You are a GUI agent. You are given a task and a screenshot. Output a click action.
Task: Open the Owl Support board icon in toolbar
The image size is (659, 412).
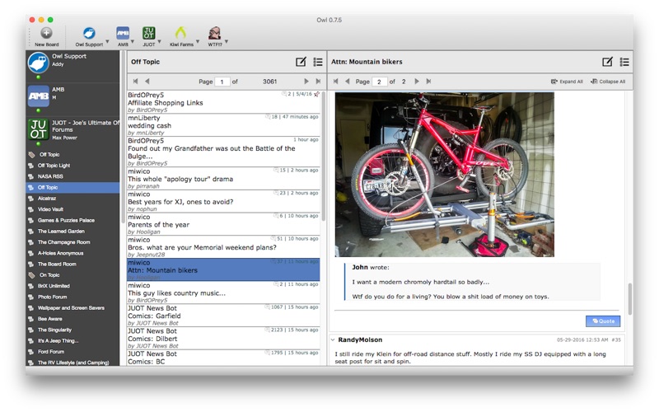89,33
